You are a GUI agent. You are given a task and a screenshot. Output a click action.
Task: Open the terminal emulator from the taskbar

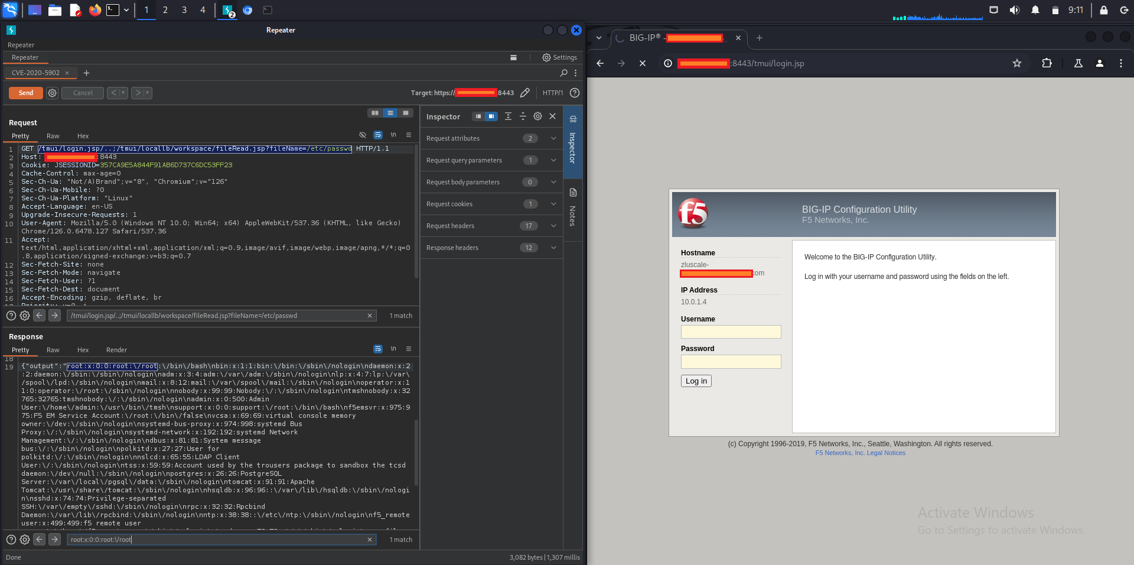113,10
